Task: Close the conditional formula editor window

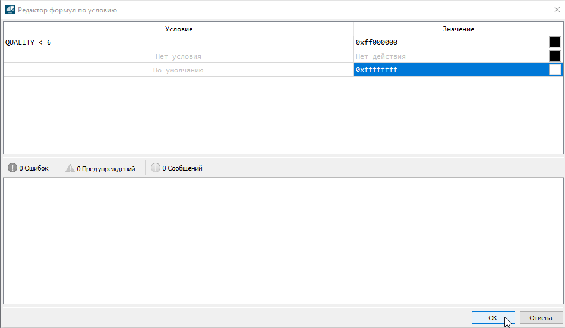Action: [x=556, y=10]
